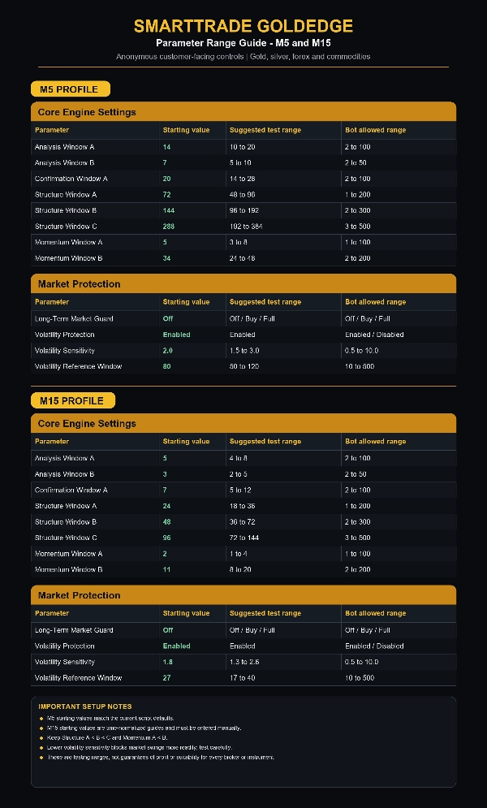Select the M5 PROFILE badge
The width and height of the screenshot is (487, 808).
pyautogui.click(x=71, y=89)
